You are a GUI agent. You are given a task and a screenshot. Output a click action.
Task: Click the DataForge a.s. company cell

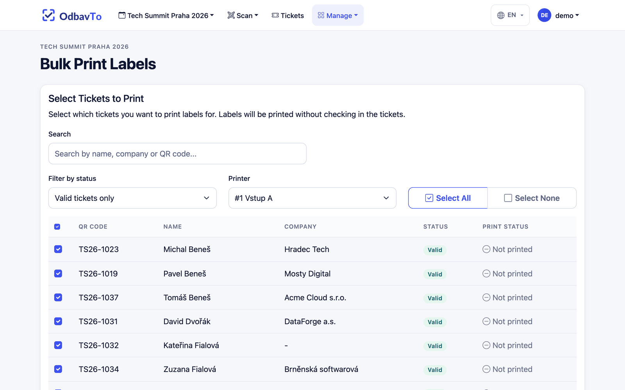[310, 321]
